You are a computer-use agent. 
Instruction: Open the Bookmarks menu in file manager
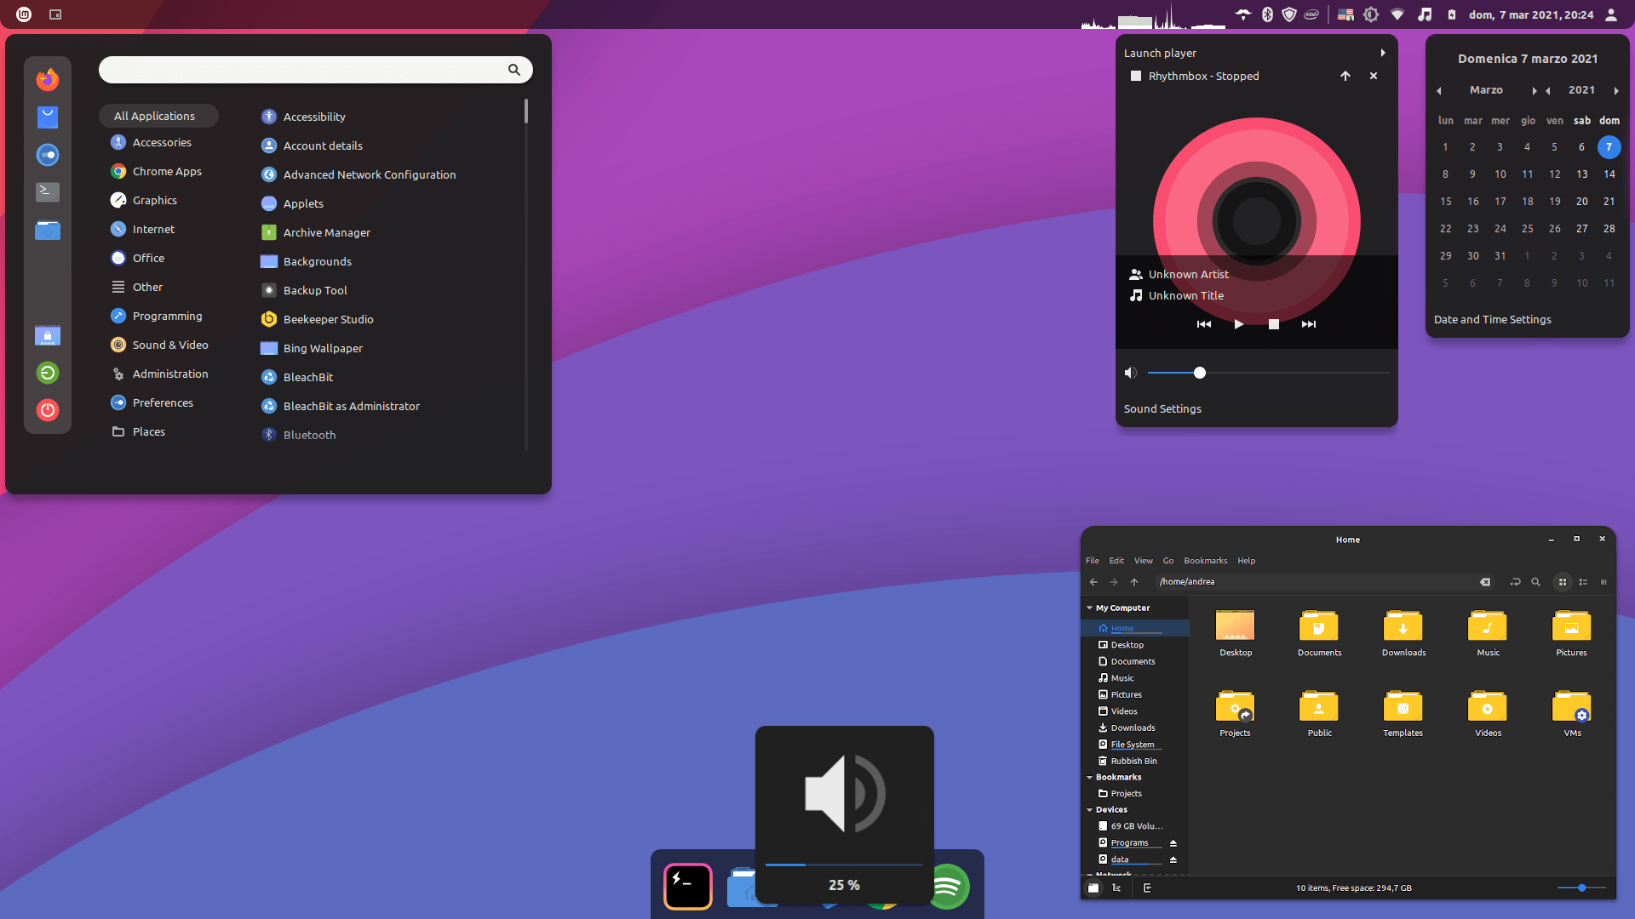[1205, 561]
